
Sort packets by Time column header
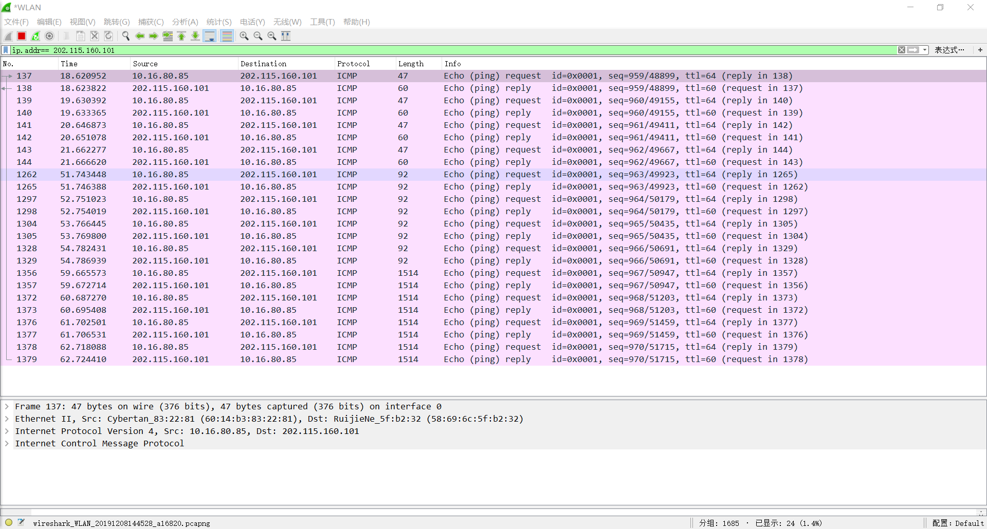95,64
